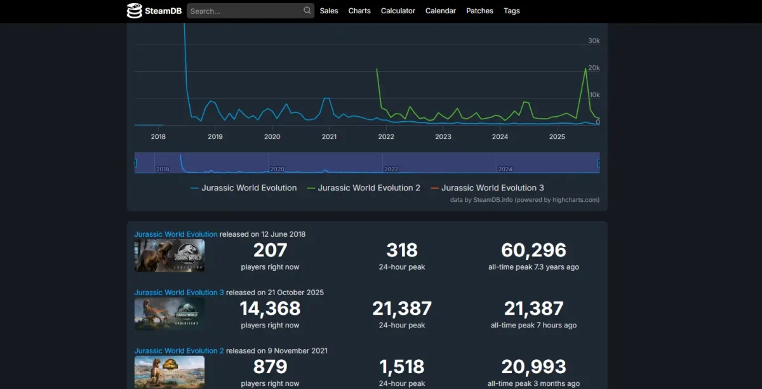Grab the right navigator range handle
The width and height of the screenshot is (762, 389).
[x=599, y=163]
